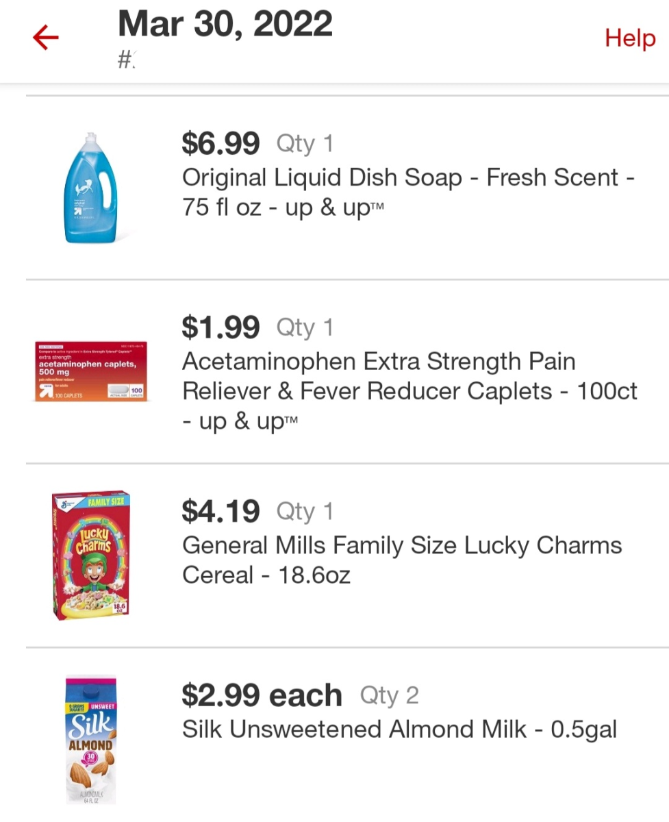This screenshot has width=669, height=822.
Task: Select Silk Unsweetened Almond Milk item title
Action: point(399,730)
